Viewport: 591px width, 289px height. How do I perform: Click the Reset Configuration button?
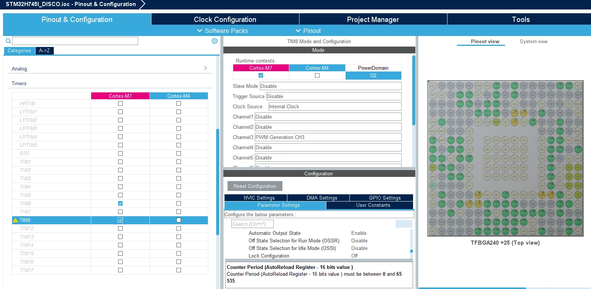coord(255,186)
